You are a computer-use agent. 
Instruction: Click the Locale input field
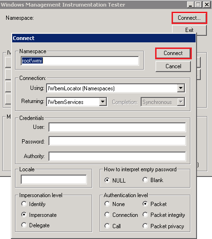pos(54,179)
